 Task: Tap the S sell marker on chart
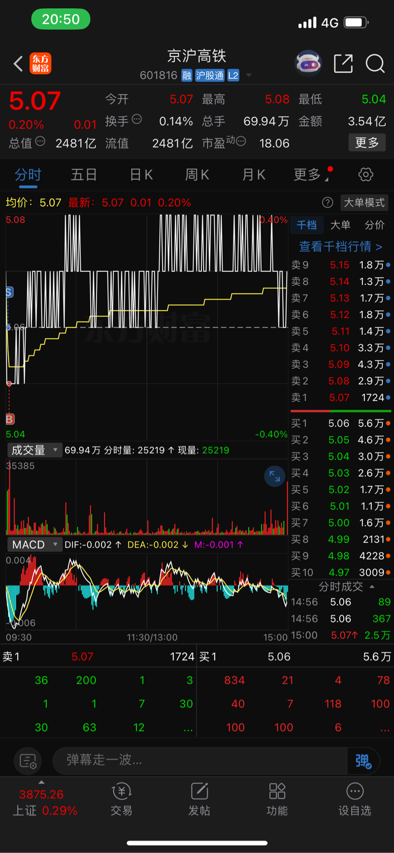click(x=9, y=293)
